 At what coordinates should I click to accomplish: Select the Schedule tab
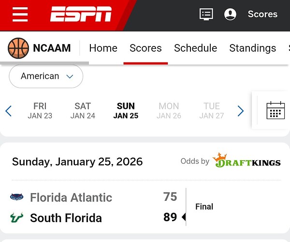point(195,48)
